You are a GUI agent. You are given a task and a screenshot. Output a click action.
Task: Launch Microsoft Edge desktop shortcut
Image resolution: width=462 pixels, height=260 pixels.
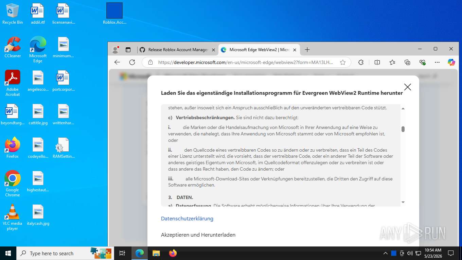[38, 49]
